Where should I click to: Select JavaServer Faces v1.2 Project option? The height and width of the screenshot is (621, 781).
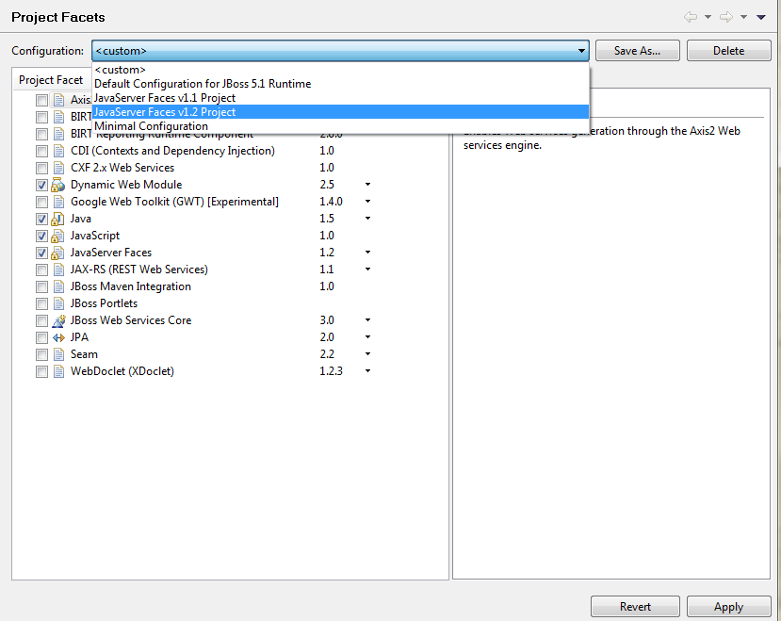(341, 111)
